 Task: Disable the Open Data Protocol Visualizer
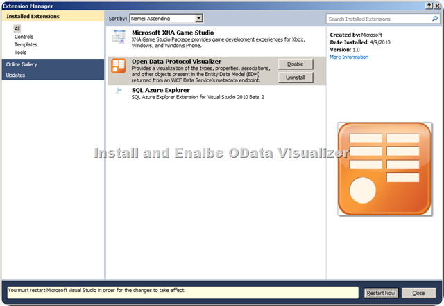(x=296, y=64)
